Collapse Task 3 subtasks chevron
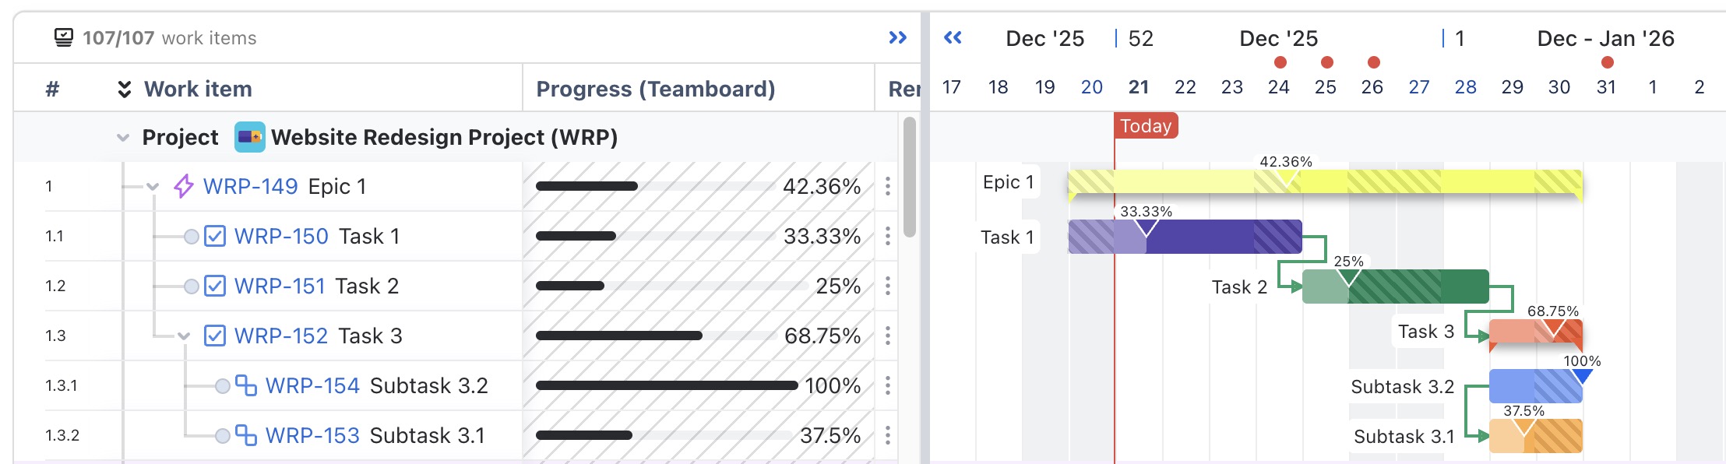Viewport: 1726px width, 464px height. point(184,336)
